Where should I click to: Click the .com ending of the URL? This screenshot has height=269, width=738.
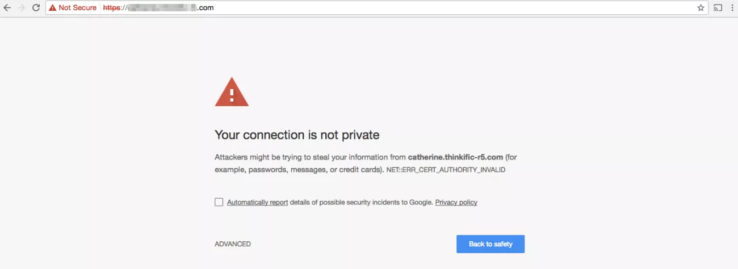coord(205,8)
